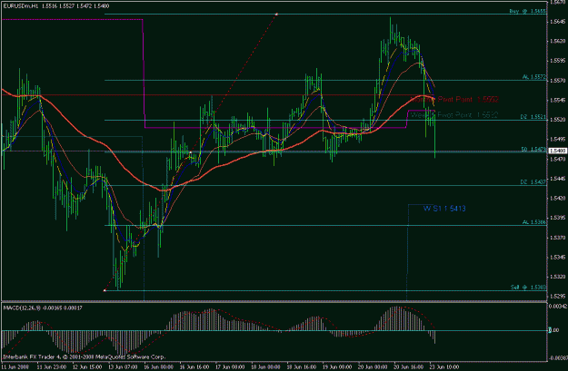
Task: Click the 1.5345 price scale value
Action: pos(558,257)
